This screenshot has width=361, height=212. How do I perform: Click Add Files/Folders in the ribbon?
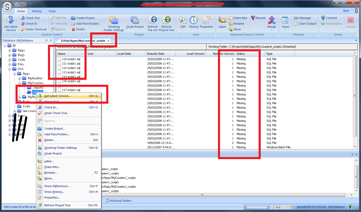tap(85, 24)
